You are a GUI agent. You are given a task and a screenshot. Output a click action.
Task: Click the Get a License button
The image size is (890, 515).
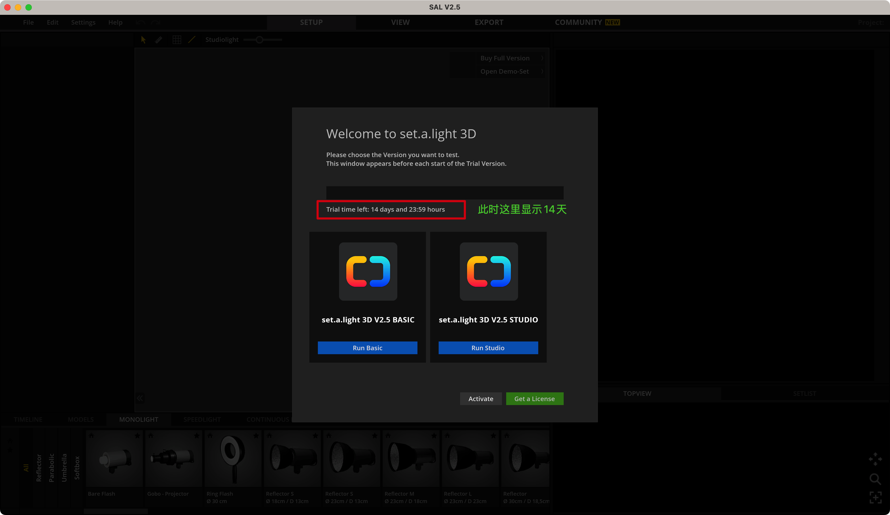pos(535,399)
